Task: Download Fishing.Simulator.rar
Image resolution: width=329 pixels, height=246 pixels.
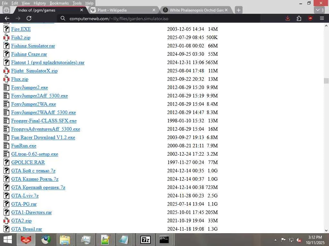Action: 33,46
